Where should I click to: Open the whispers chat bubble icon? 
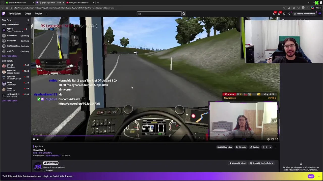tap(284, 14)
